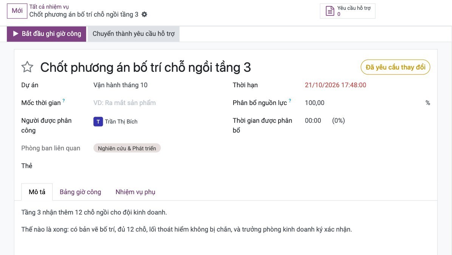
Task: Open the Yêu cầu hỗ trợ stat button
Action: pyautogui.click(x=348, y=11)
